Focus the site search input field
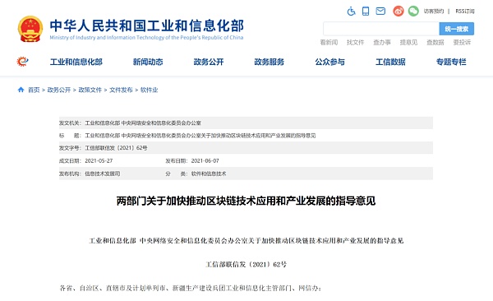493x301 pixels. click(x=381, y=29)
